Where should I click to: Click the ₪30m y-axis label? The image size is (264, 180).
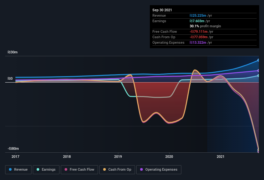tap(13, 52)
